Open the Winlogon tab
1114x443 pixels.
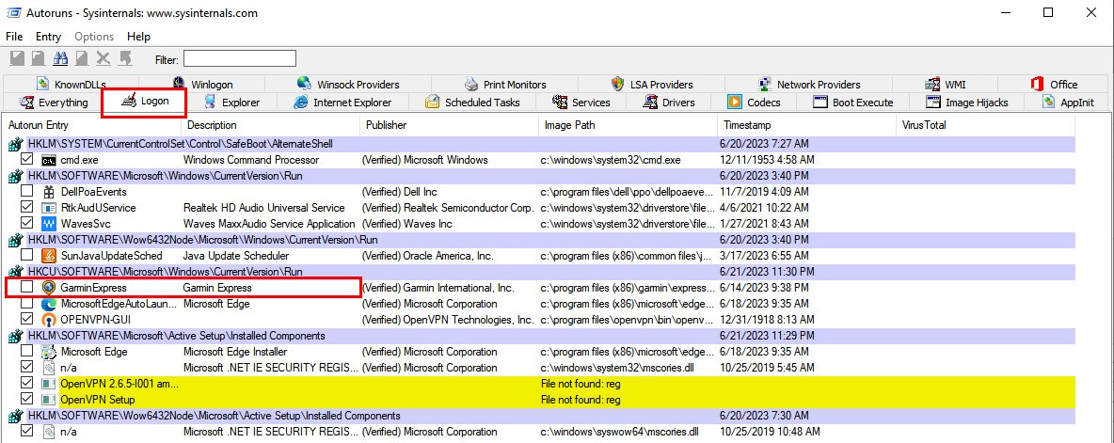point(202,85)
